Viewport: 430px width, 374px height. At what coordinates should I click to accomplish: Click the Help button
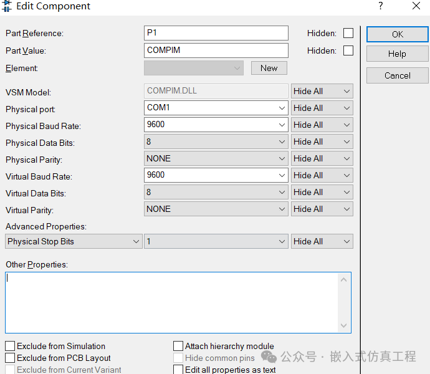(397, 54)
